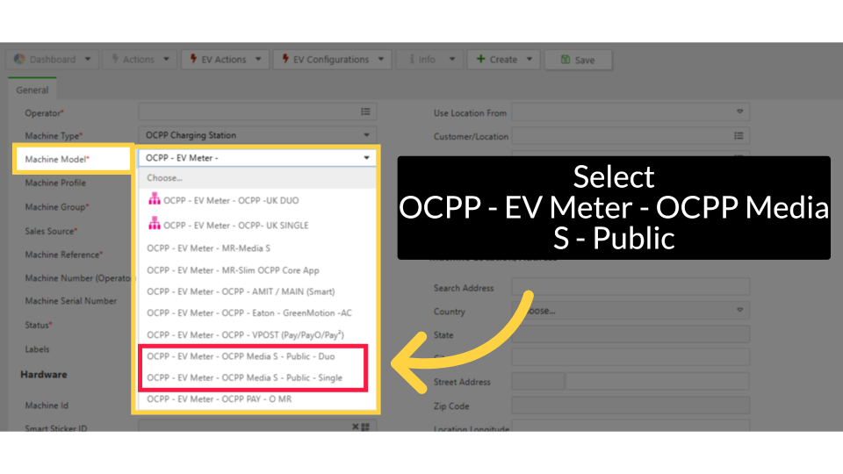Open the Dashboard menu button
The height and width of the screenshot is (474, 843).
coord(53,60)
